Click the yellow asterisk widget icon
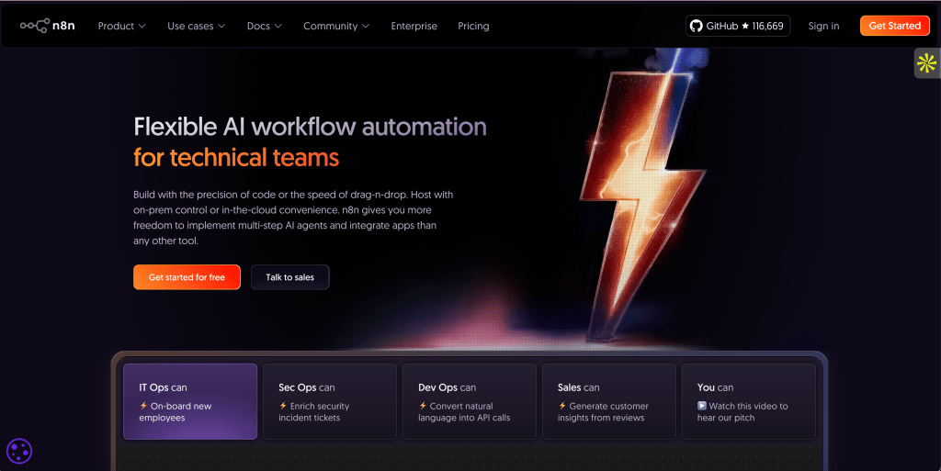 (926, 63)
